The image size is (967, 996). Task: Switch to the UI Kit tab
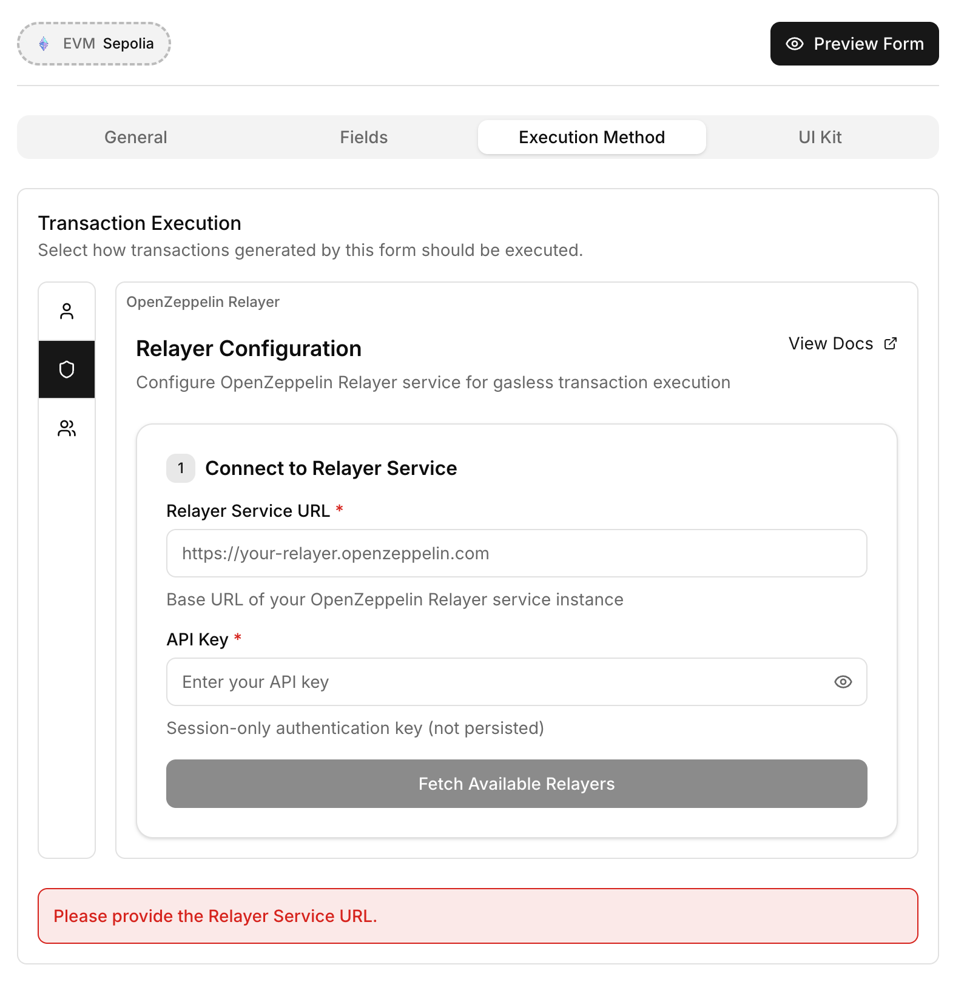(822, 136)
